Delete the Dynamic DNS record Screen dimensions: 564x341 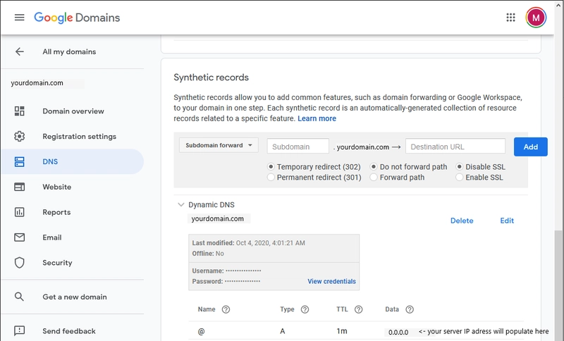462,221
